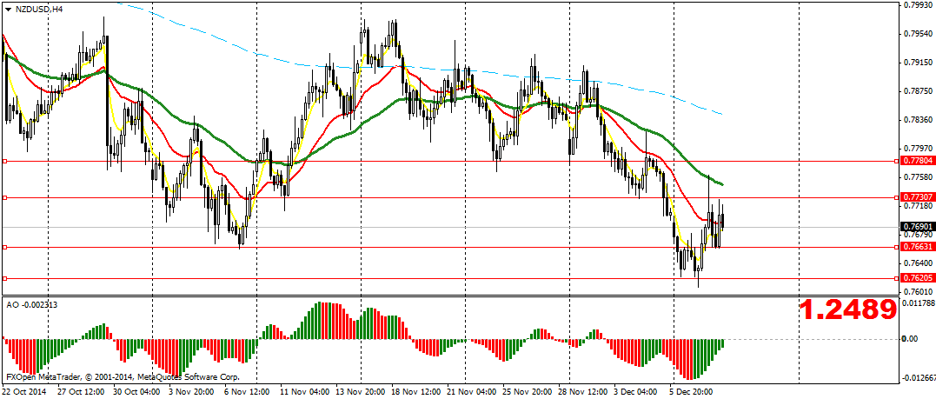Click left handle of the 0.76631 red line
Screen dimensions: 936x399
coord(4,247)
